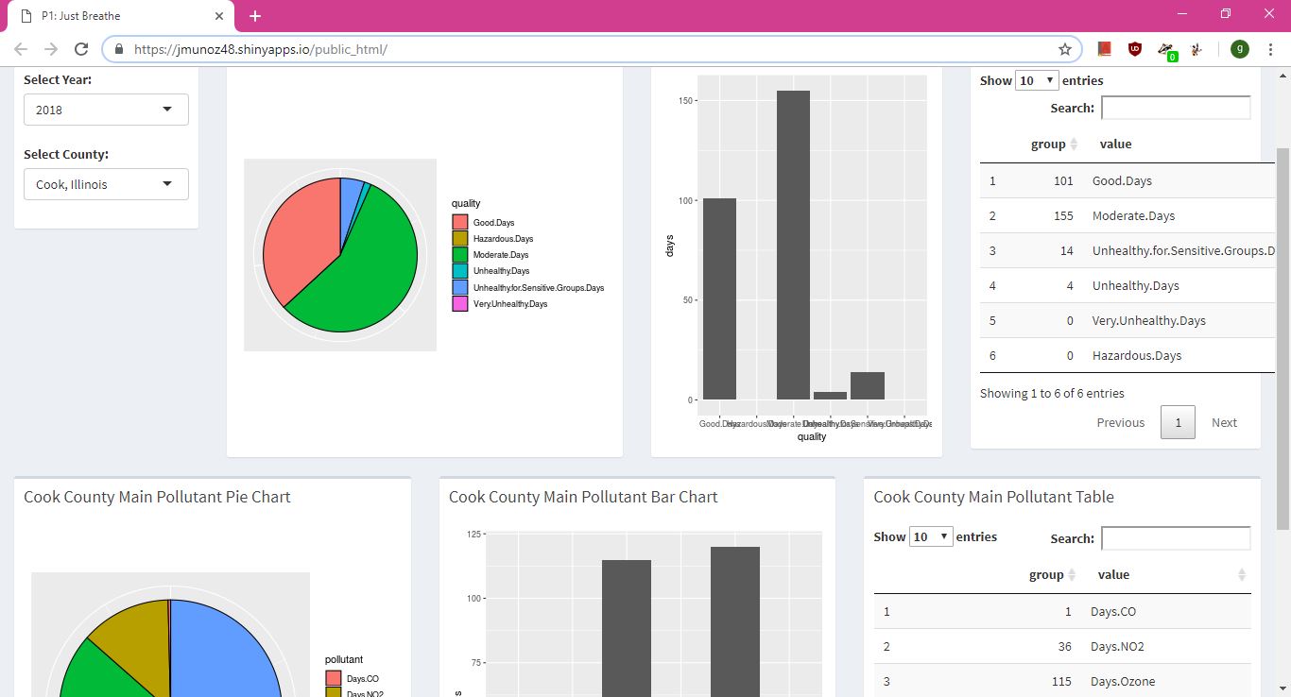Click the page vertical scrollbar

click(x=1282, y=338)
